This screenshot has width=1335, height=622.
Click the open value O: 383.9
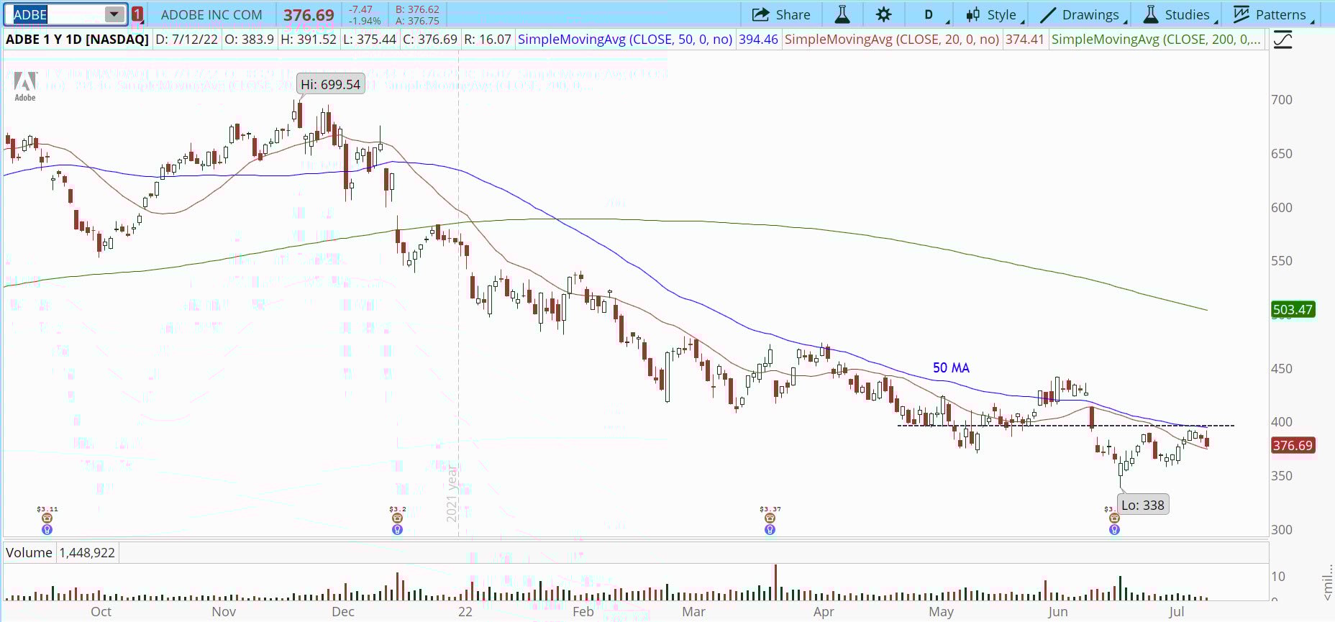(249, 40)
